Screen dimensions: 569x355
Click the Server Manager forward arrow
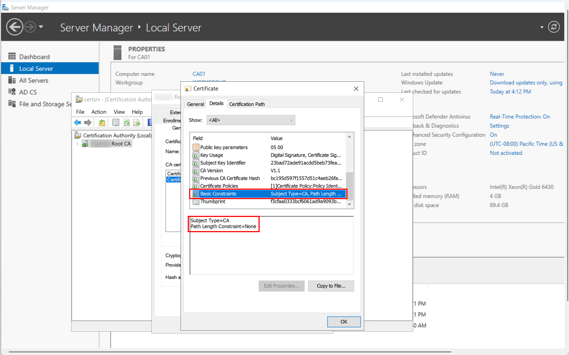(30, 27)
